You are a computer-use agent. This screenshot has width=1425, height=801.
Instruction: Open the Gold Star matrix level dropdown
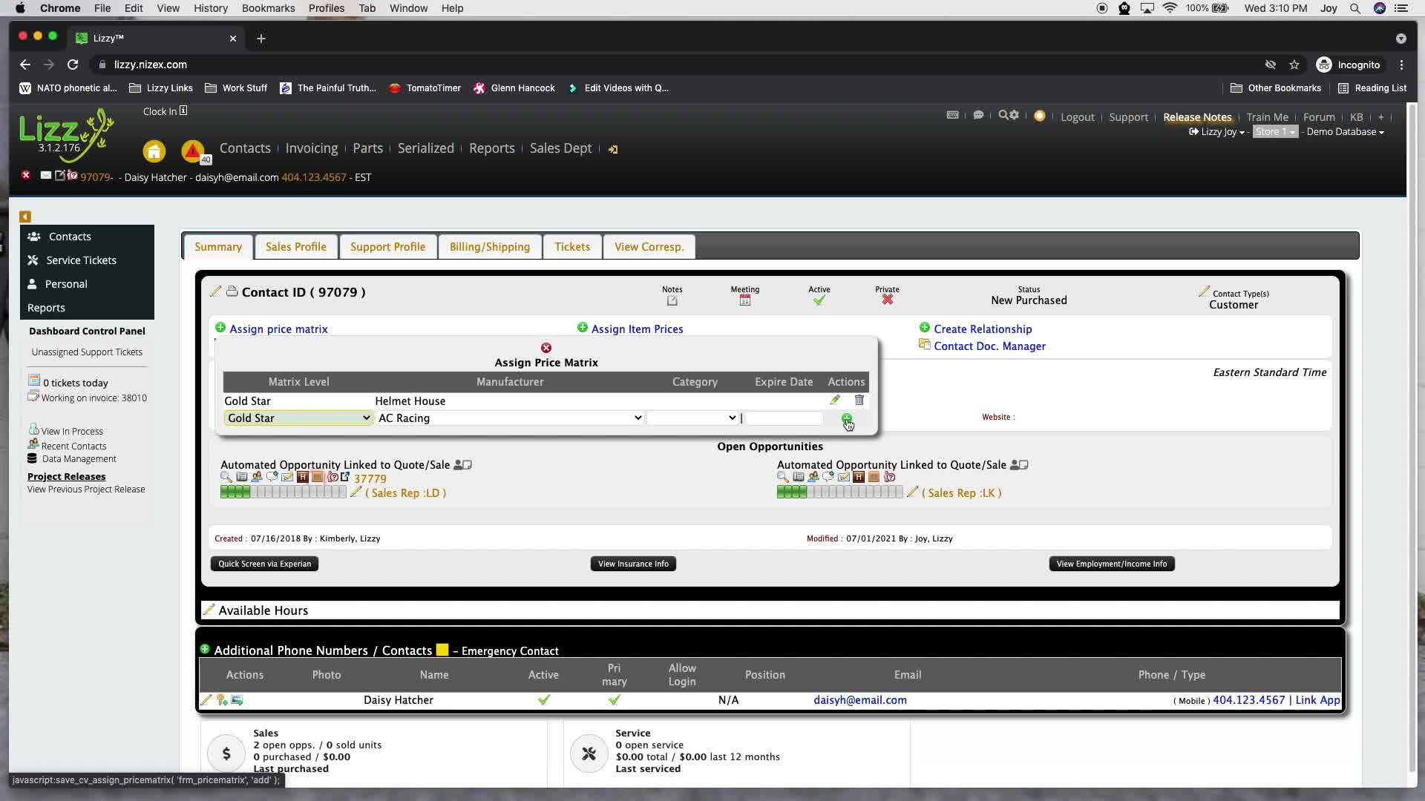pyautogui.click(x=298, y=418)
